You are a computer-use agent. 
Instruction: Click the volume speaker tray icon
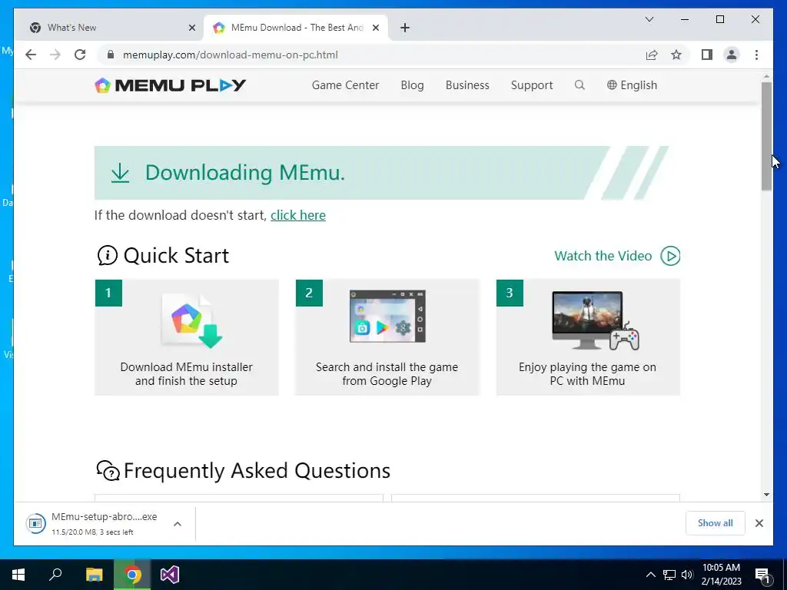(x=687, y=575)
